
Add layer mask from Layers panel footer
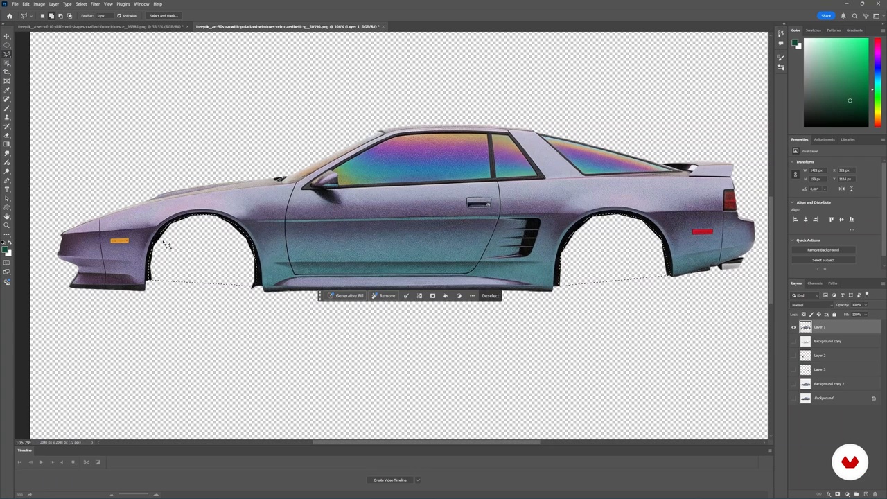(x=838, y=494)
